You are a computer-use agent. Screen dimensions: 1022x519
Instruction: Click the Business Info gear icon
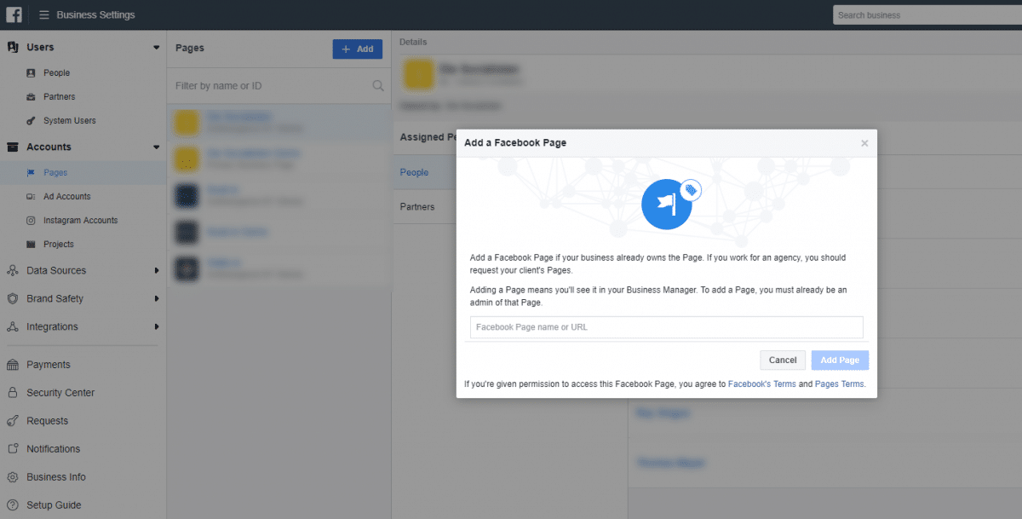click(x=12, y=477)
